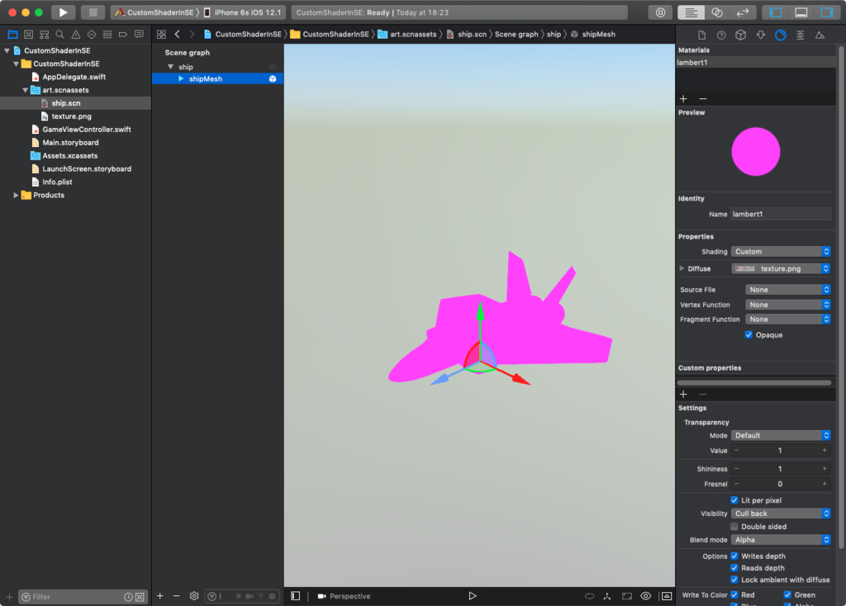Show the Material inspector
This screenshot has height=606, width=846.
780,35
